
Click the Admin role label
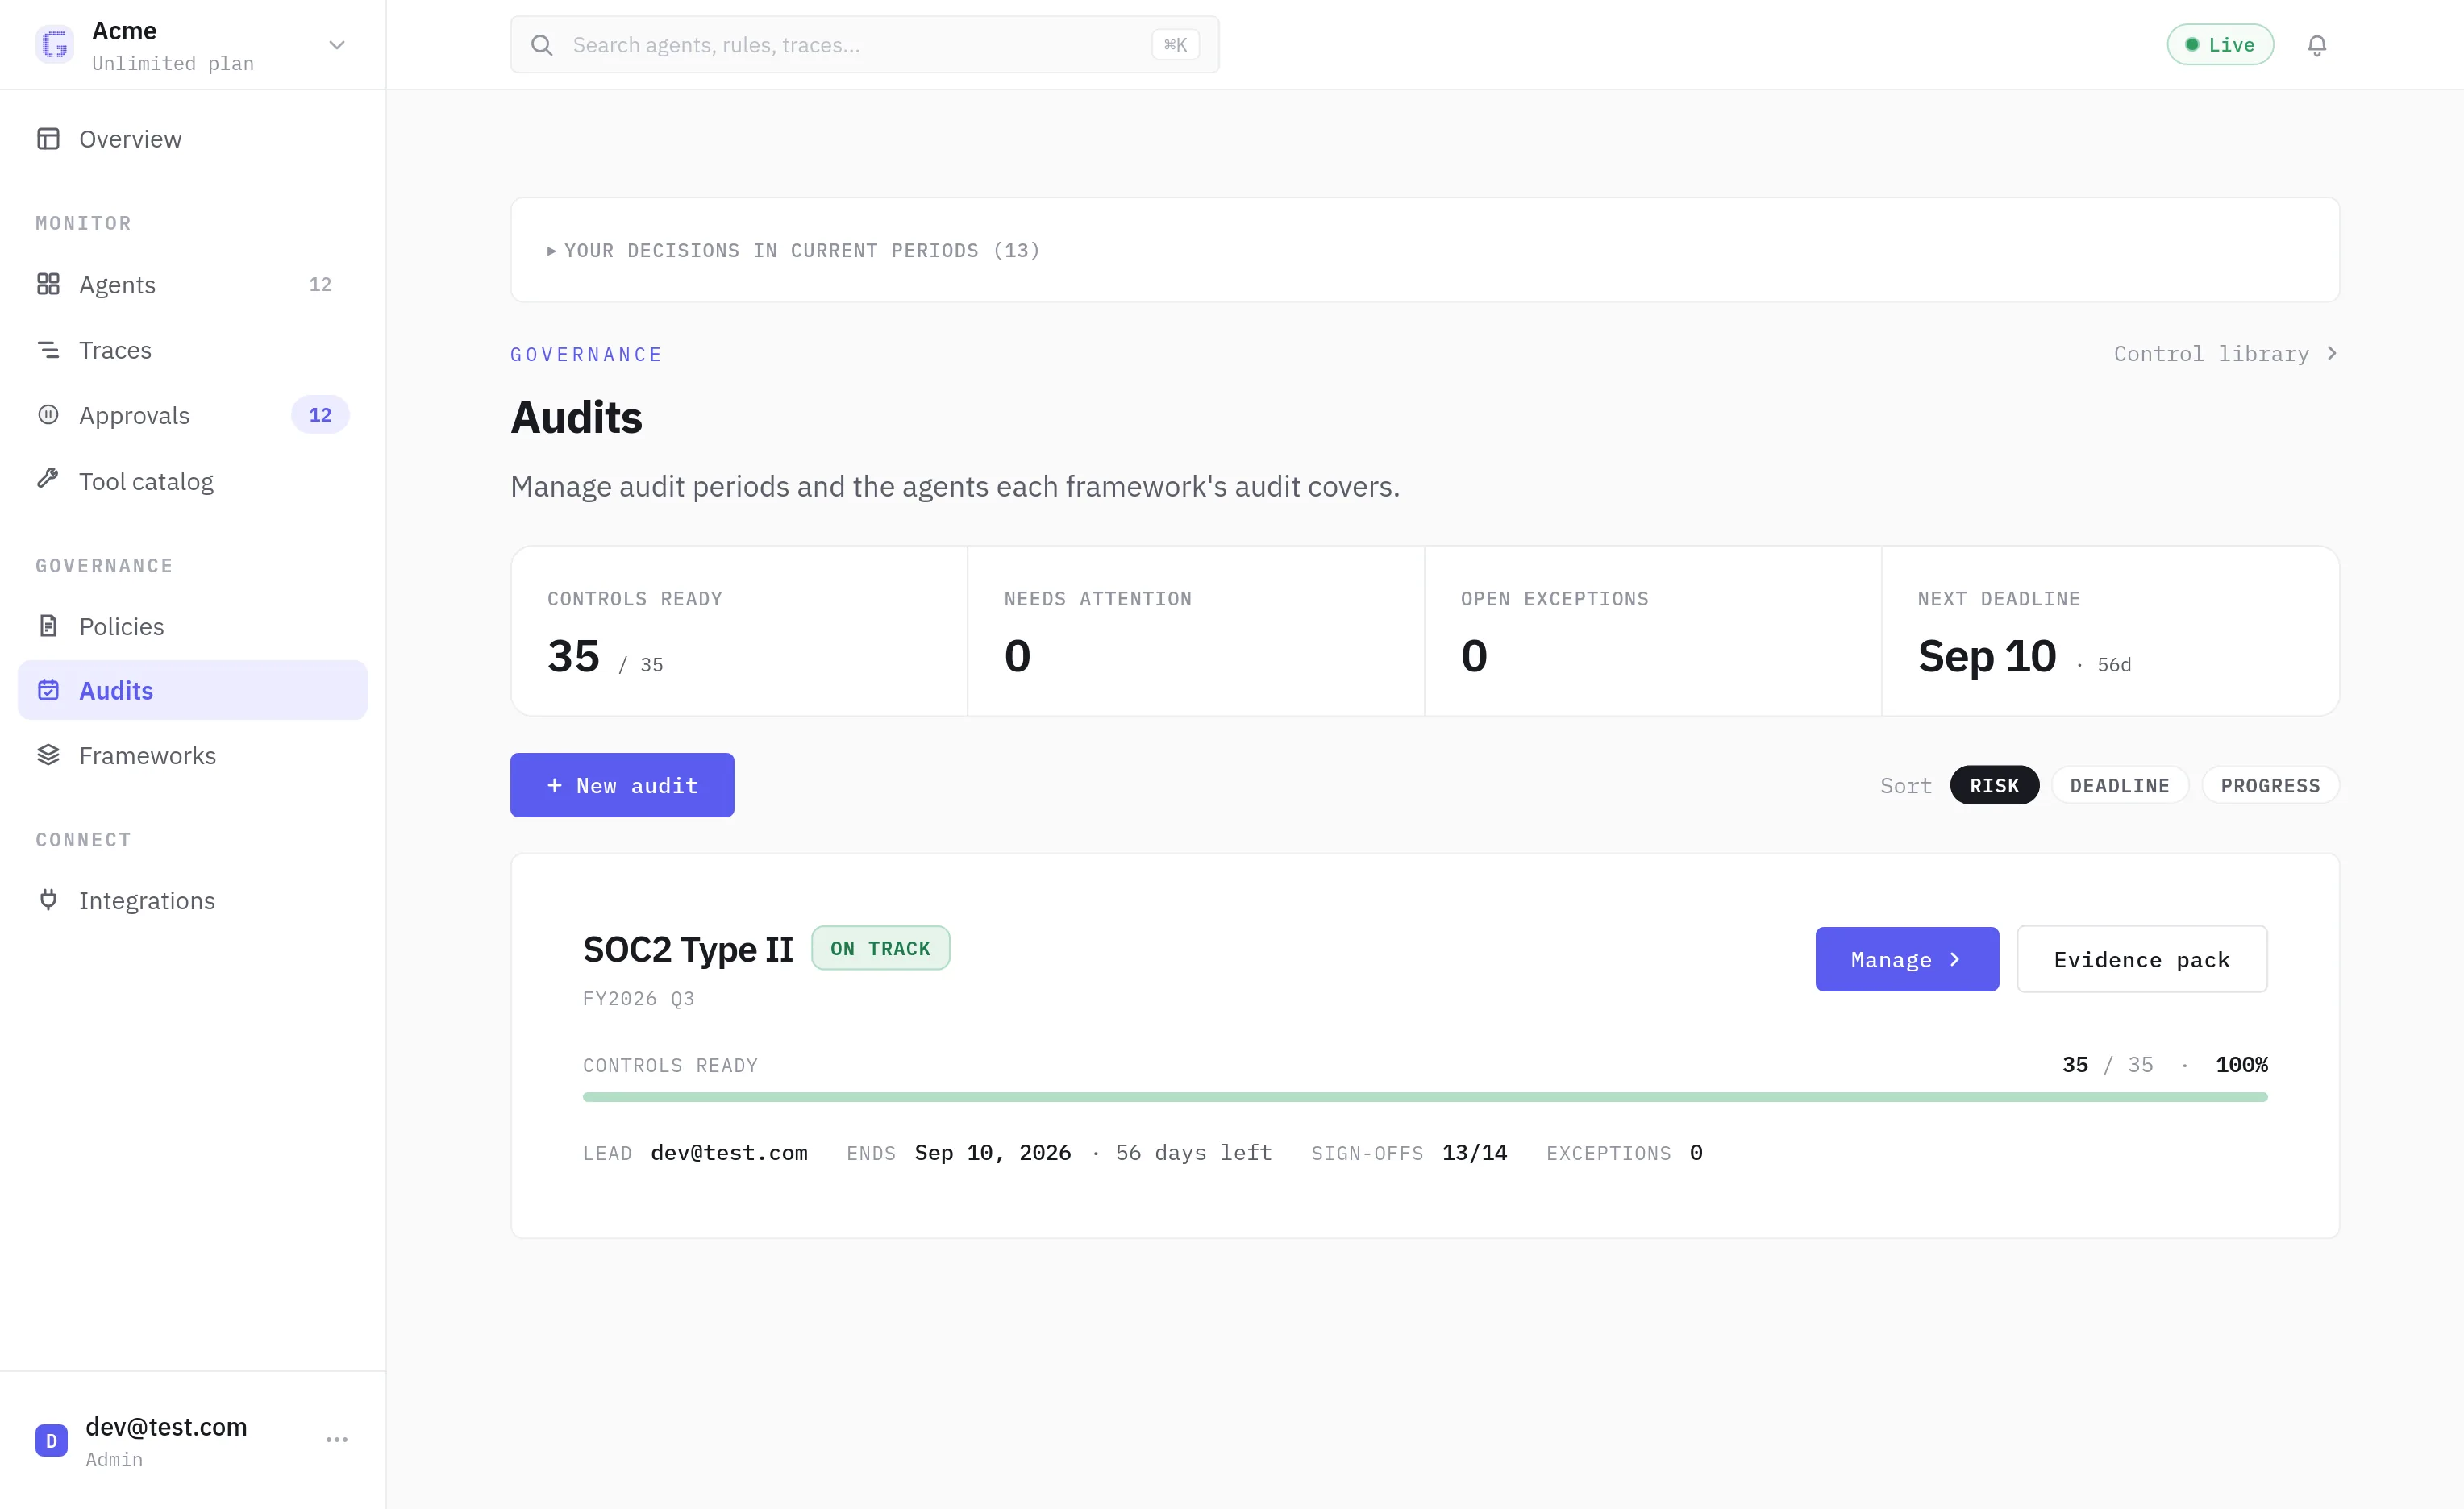(114, 1460)
